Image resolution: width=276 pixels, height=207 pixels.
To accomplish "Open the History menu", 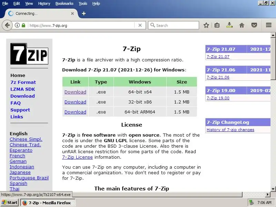I will click(x=44, y=3).
